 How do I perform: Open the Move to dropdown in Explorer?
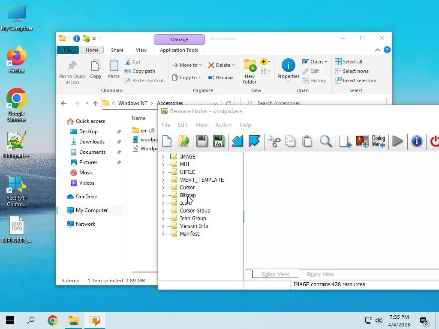click(x=186, y=65)
